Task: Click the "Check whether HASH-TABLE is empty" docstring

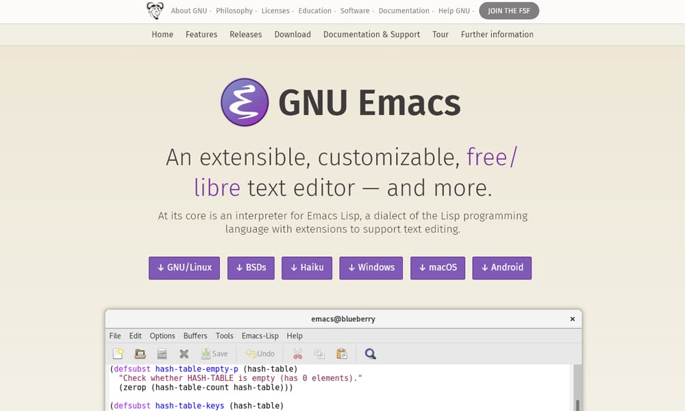Action: click(x=240, y=378)
